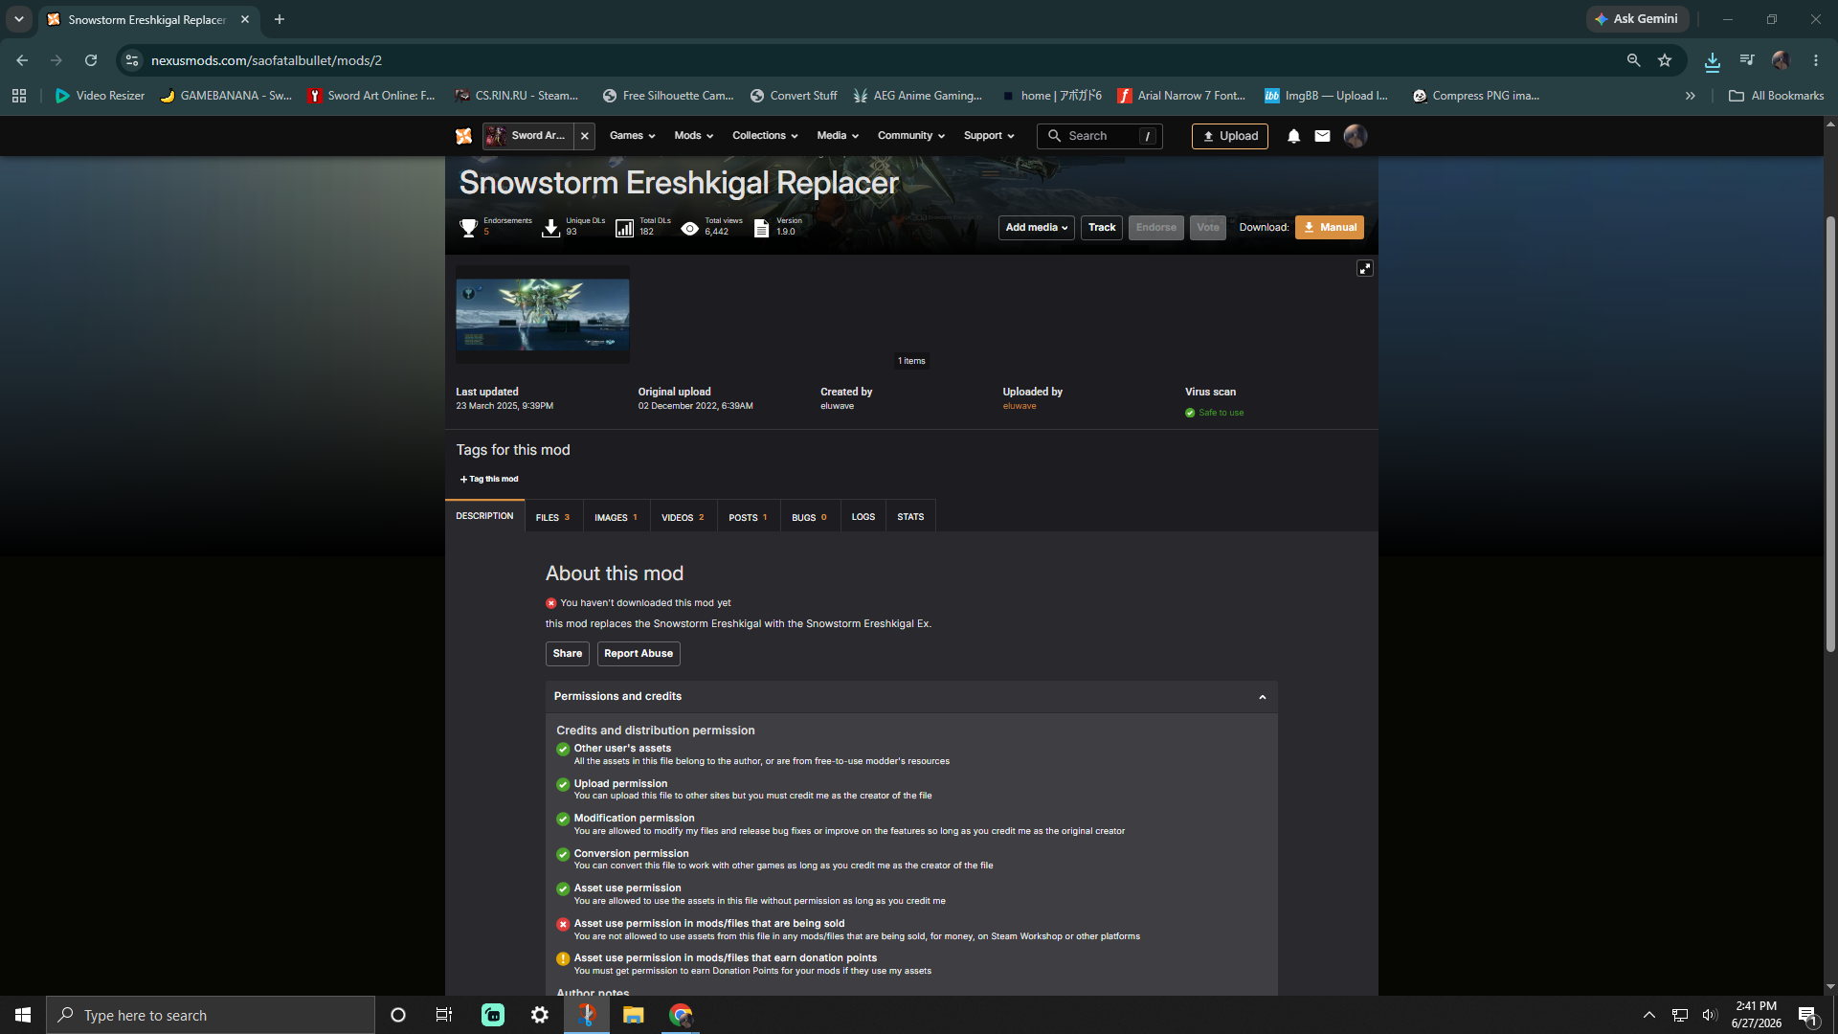Open the notifications bell
Image resolution: width=1838 pixels, height=1034 pixels.
tap(1293, 136)
